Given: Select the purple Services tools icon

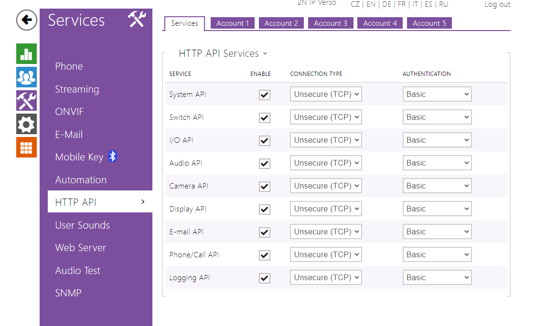Looking at the screenshot, I should pyautogui.click(x=26, y=100).
